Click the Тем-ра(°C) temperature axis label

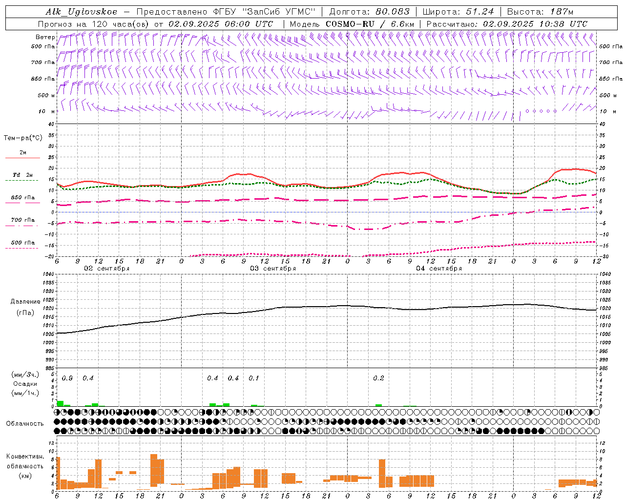pos(23,138)
